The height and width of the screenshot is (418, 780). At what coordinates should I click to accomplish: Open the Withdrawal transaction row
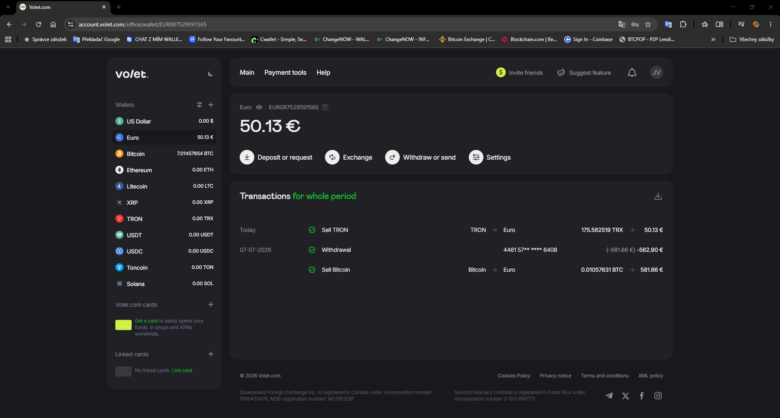pyautogui.click(x=451, y=250)
